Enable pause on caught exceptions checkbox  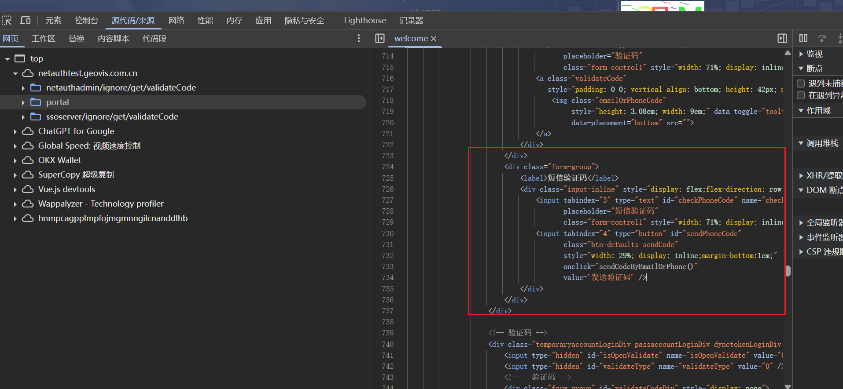801,95
